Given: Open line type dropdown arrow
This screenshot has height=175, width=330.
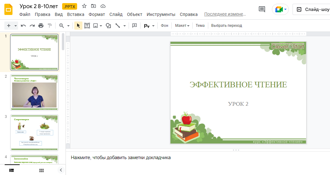Looking at the screenshot, I should (125, 26).
